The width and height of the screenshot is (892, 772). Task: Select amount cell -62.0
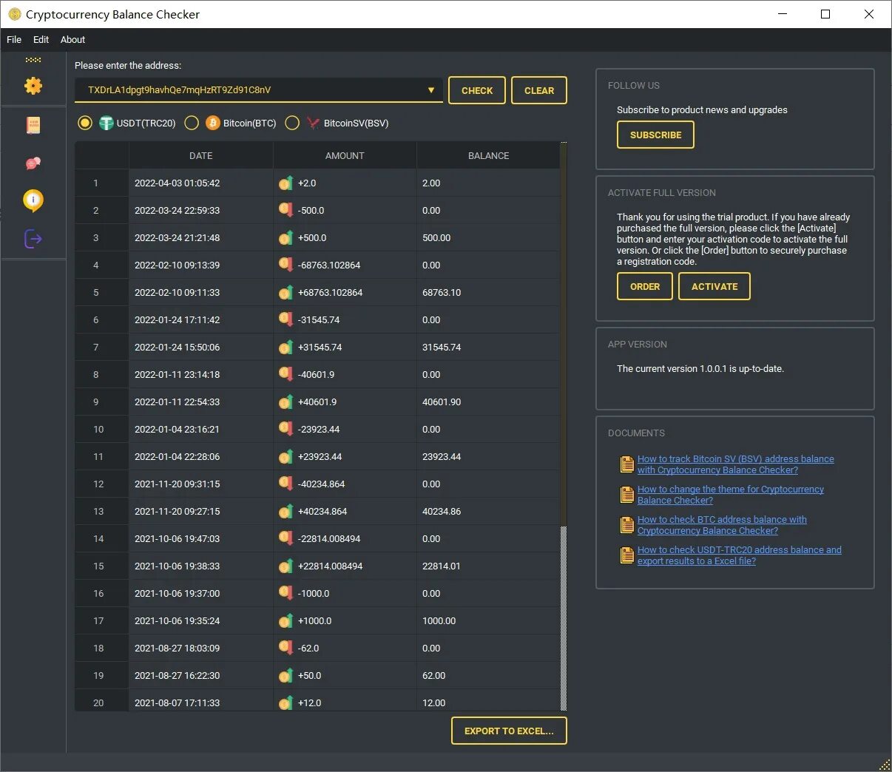pos(345,648)
